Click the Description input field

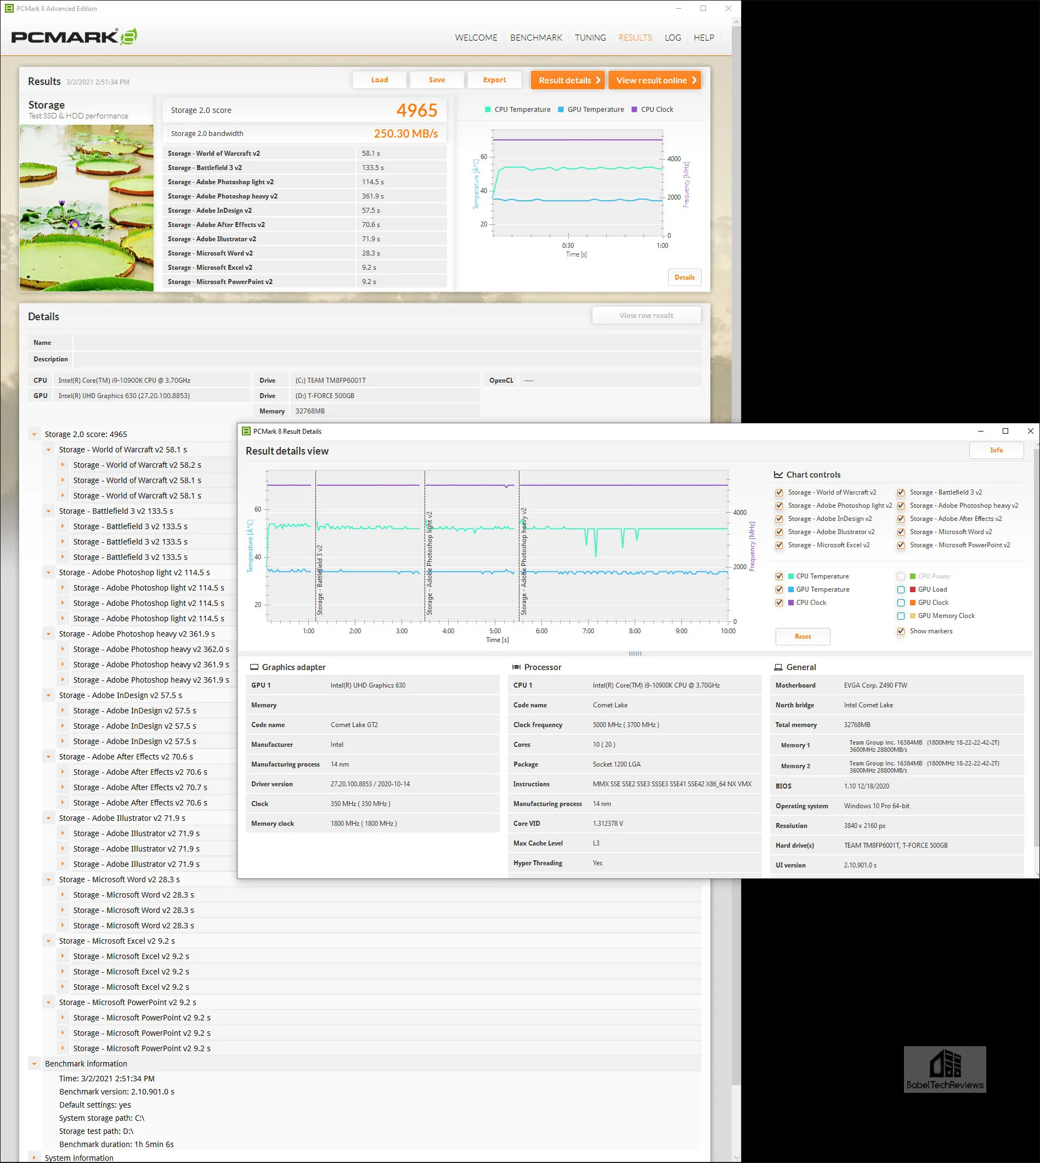tap(387, 359)
